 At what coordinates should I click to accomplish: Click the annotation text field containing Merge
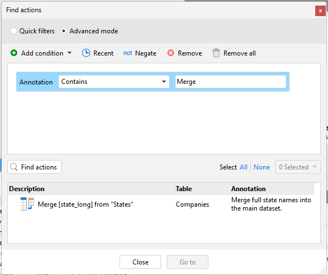pyautogui.click(x=231, y=82)
